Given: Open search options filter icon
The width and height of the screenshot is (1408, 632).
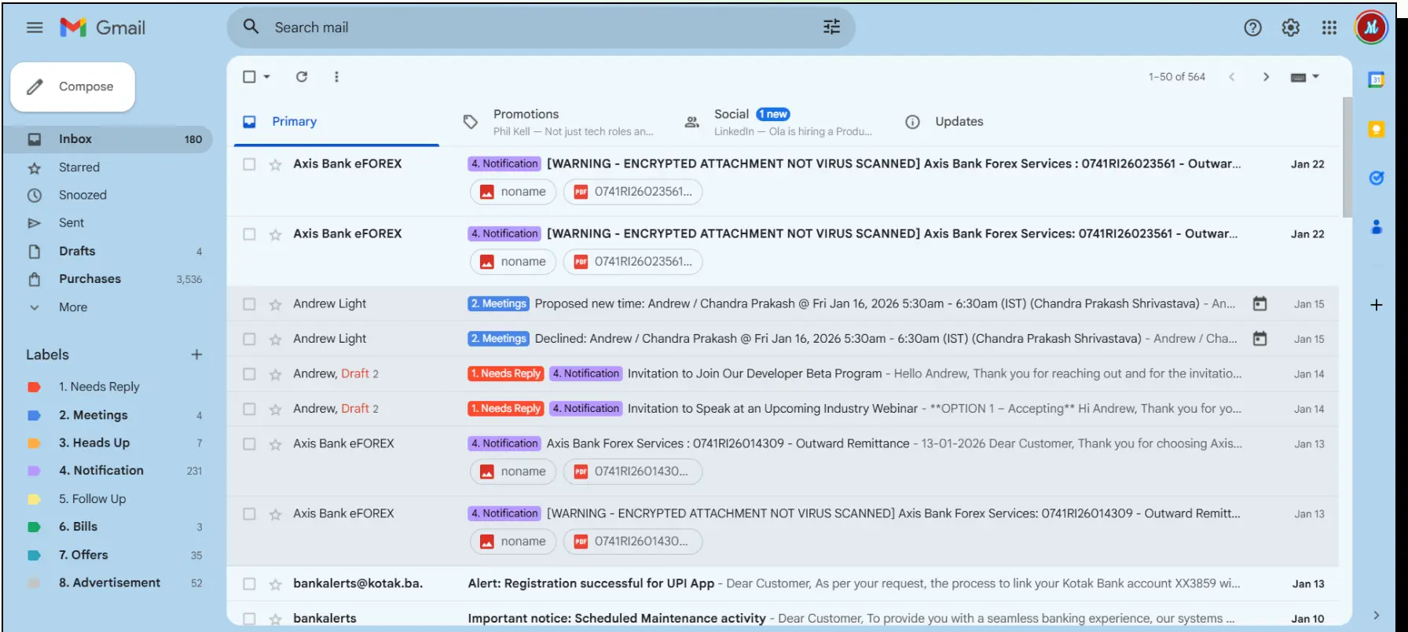Looking at the screenshot, I should [831, 27].
